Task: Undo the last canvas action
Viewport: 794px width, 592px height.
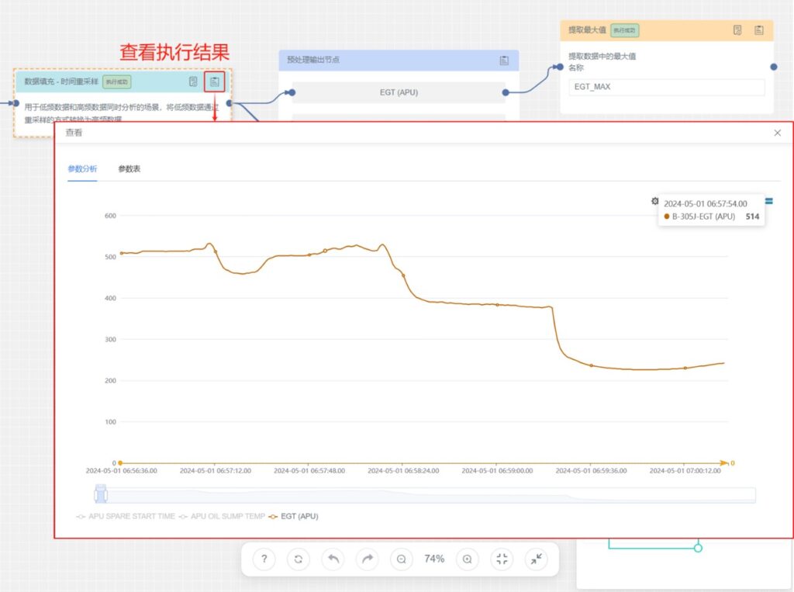Action: point(333,559)
